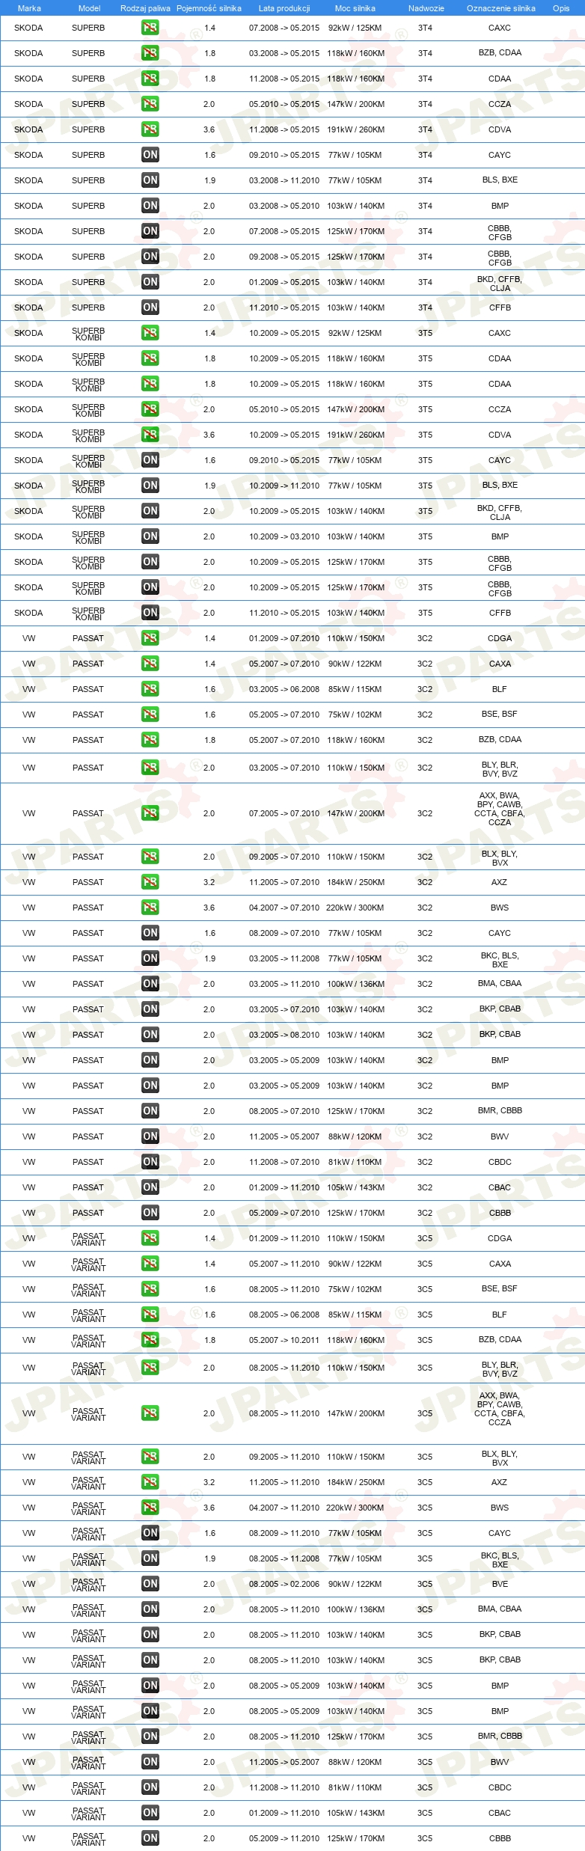The width and height of the screenshot is (585, 1851).
Task: Click the Nadwozie column header
Action: tap(426, 8)
